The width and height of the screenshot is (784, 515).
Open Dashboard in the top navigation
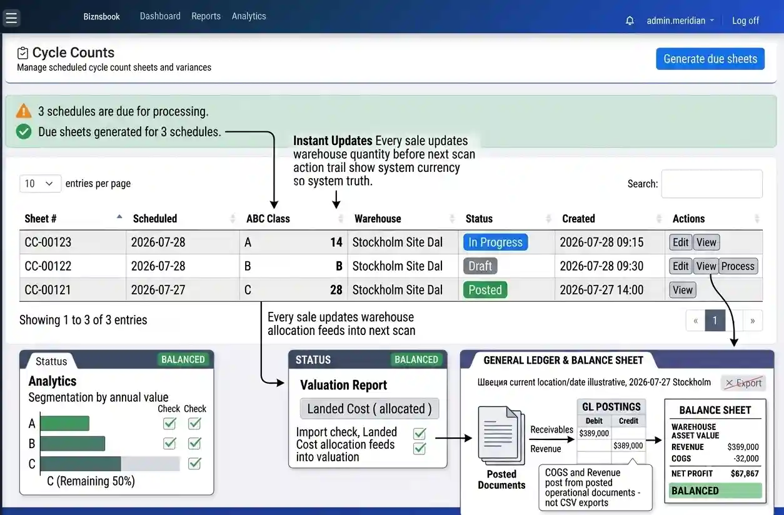tap(160, 16)
